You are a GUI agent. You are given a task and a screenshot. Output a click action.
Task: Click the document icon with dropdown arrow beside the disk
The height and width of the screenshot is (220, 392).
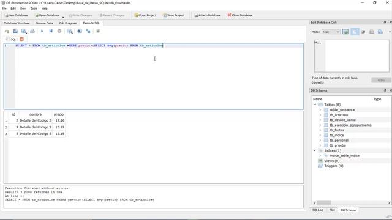(24, 31)
